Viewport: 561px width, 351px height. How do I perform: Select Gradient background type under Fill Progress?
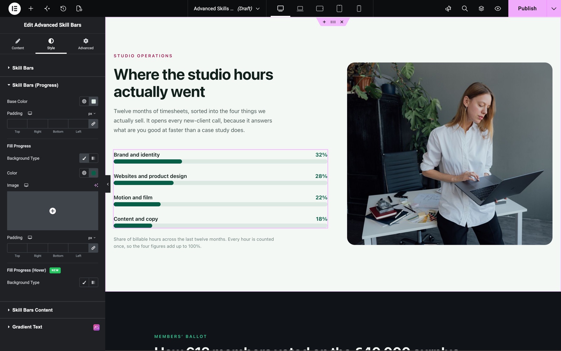click(x=93, y=158)
